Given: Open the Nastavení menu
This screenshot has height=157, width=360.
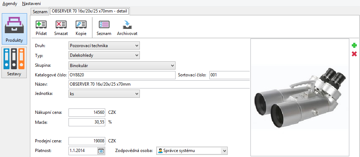Looking at the screenshot, I should (x=31, y=4).
